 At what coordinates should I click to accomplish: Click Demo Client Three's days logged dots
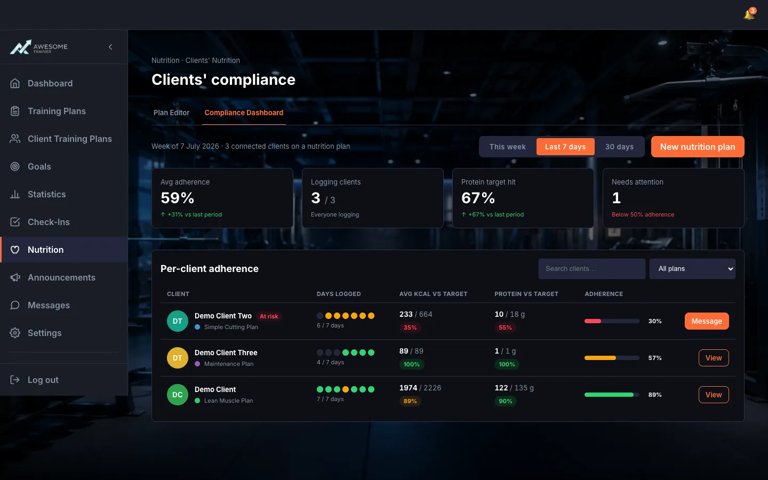346,353
